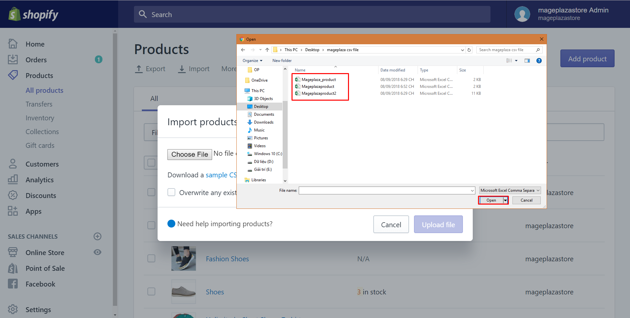Screen dimensions: 630x318
Task: Click the mageplazastore Admin avatar
Action: point(522,14)
